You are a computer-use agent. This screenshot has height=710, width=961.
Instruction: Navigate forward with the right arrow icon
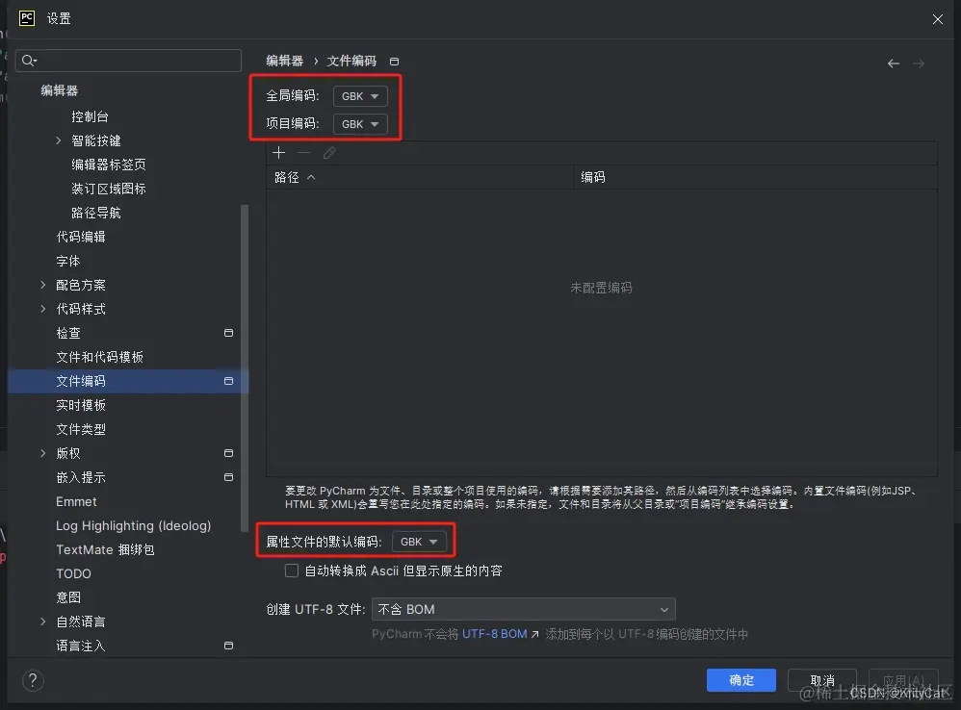[920, 62]
